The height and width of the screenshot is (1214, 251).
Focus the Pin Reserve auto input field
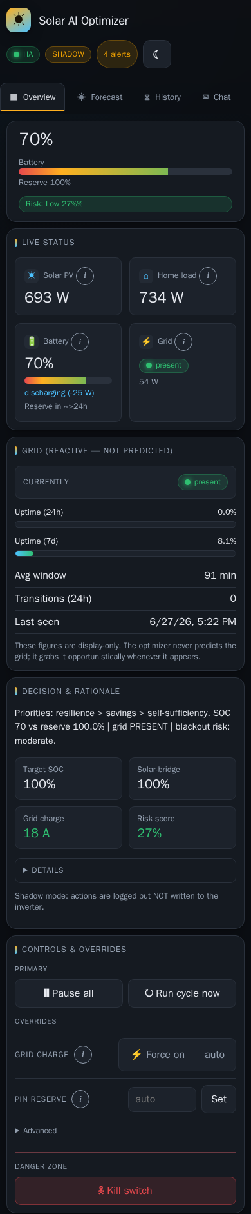(x=162, y=1099)
